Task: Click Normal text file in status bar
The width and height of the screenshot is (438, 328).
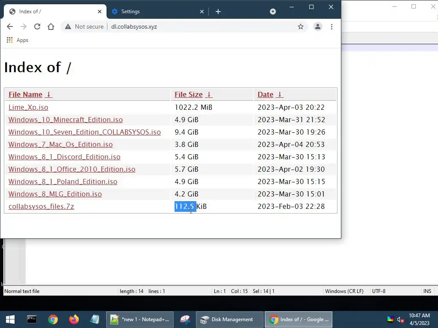Action: point(22,291)
